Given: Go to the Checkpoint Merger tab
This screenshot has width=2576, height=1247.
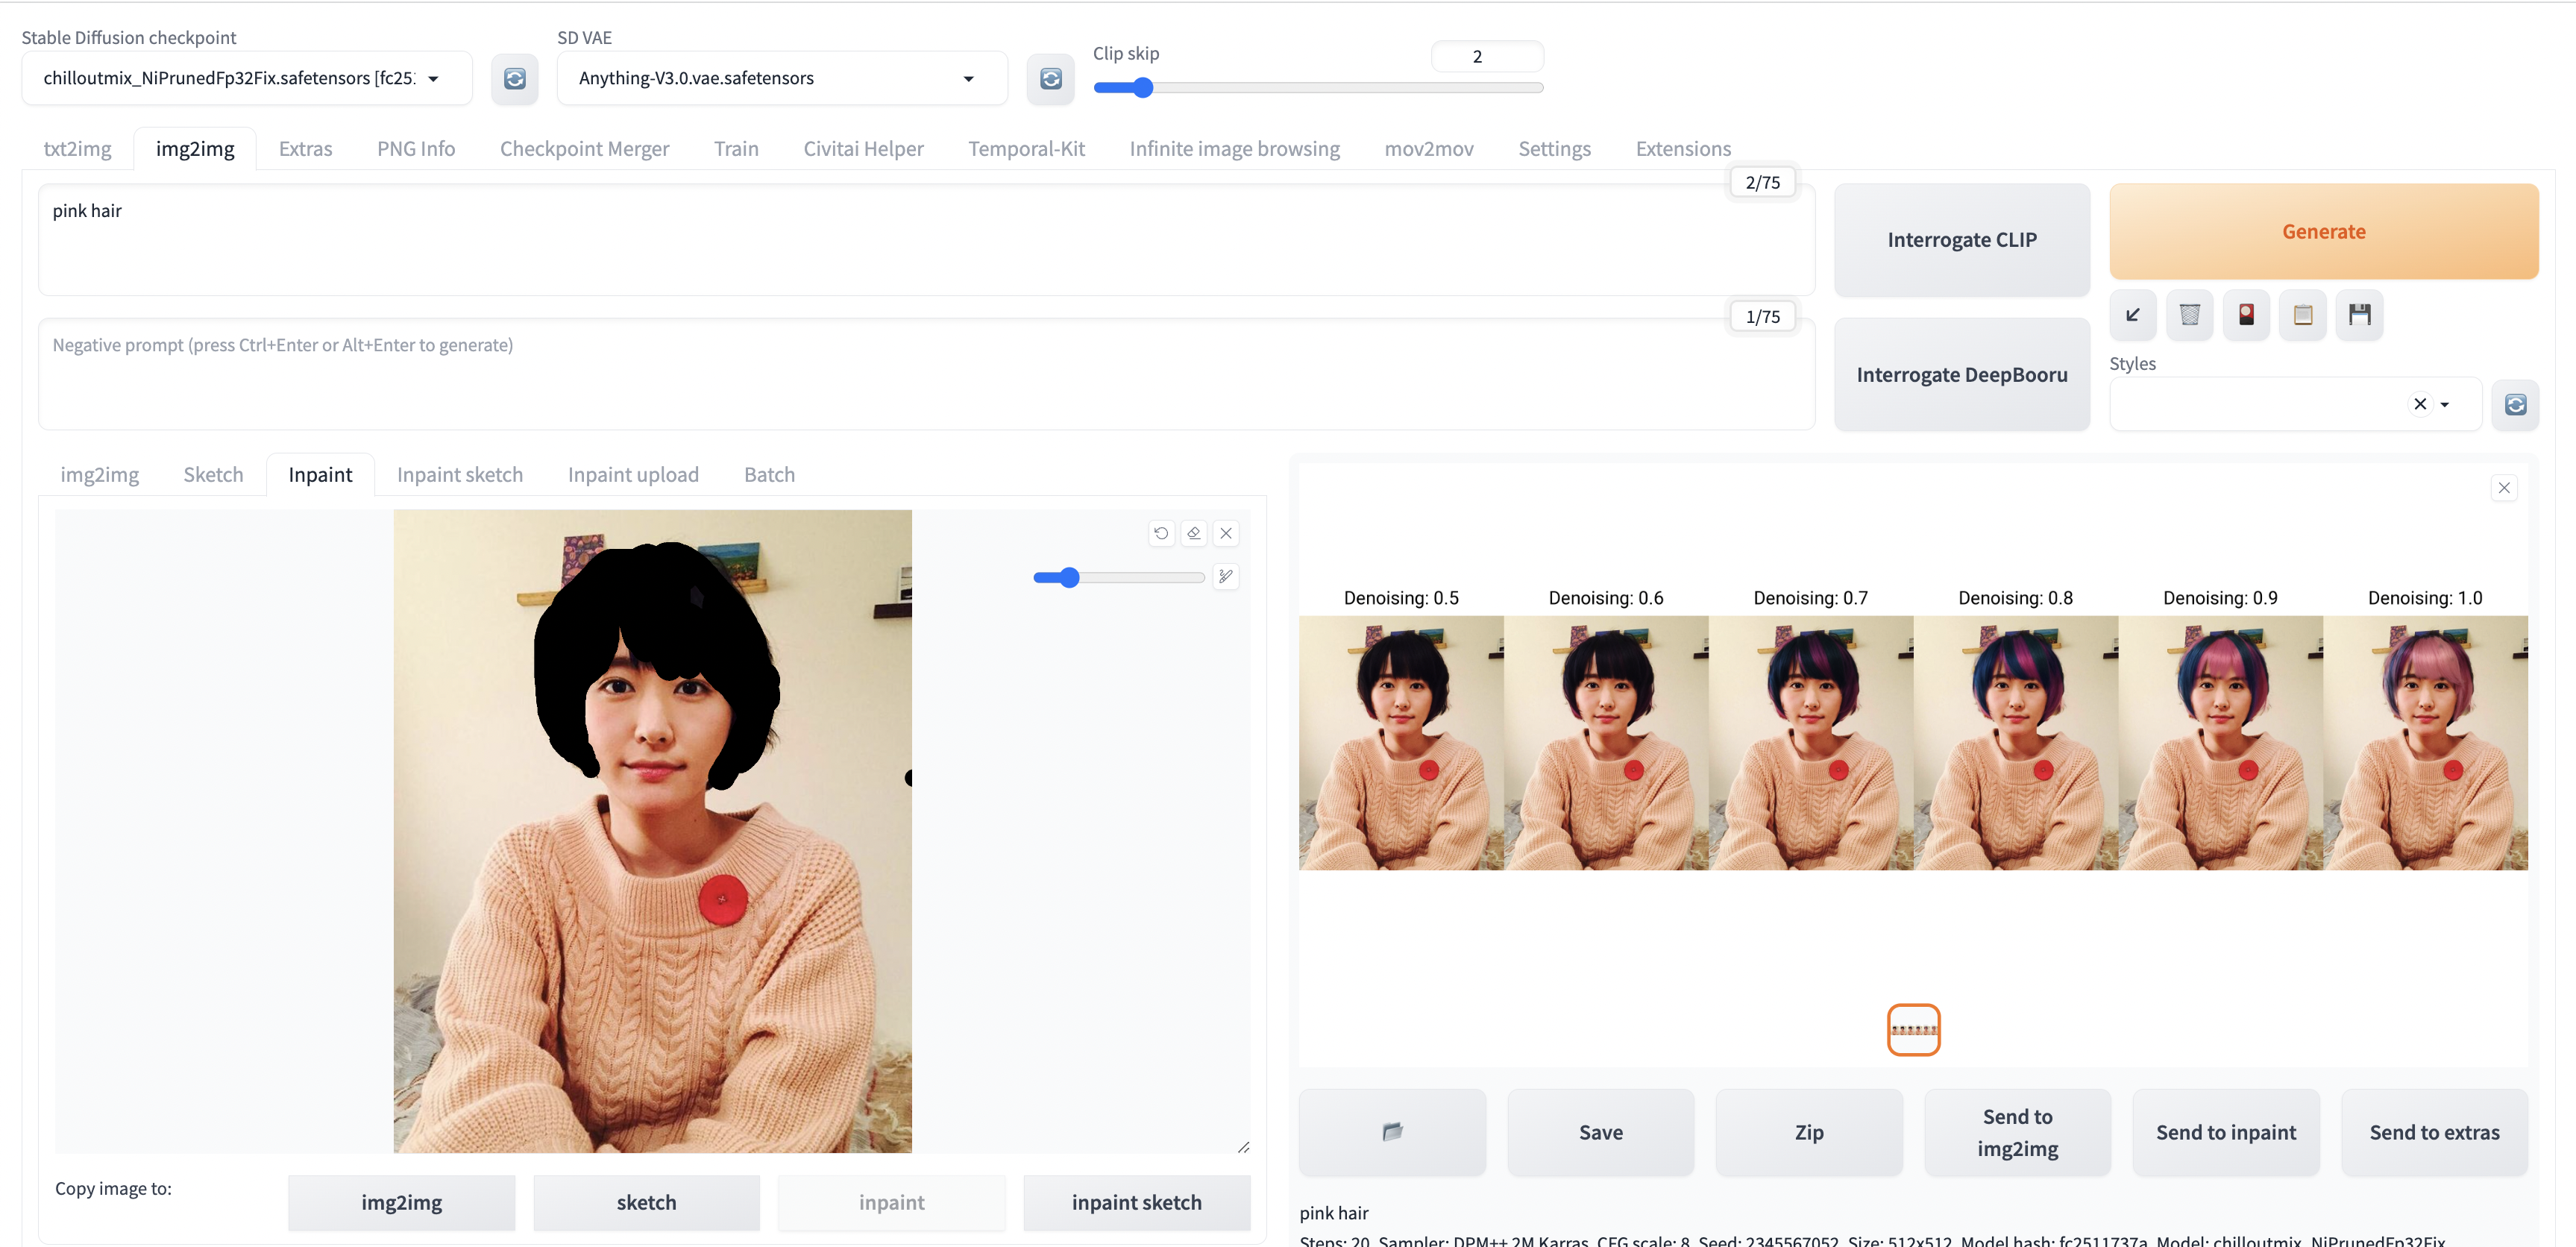Looking at the screenshot, I should pos(584,148).
